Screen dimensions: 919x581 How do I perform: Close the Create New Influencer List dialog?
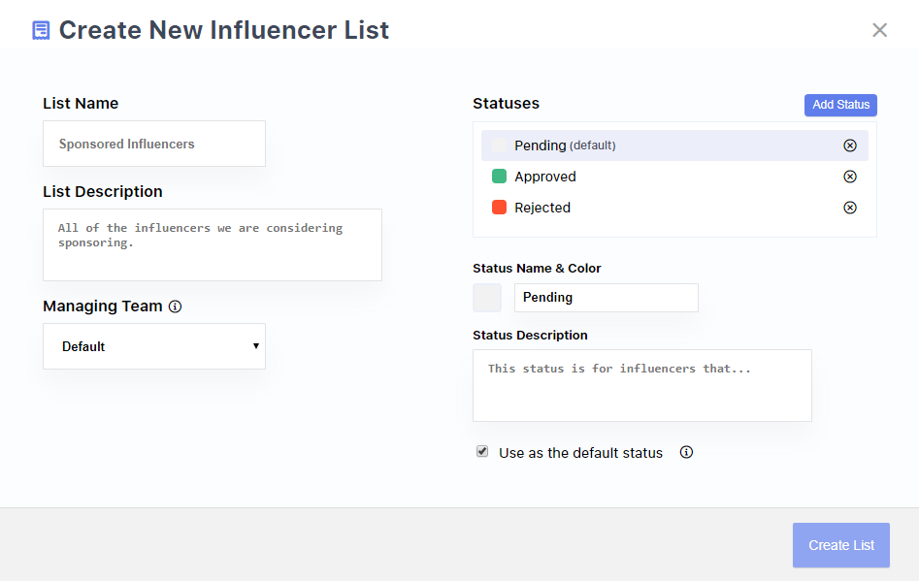[879, 30]
